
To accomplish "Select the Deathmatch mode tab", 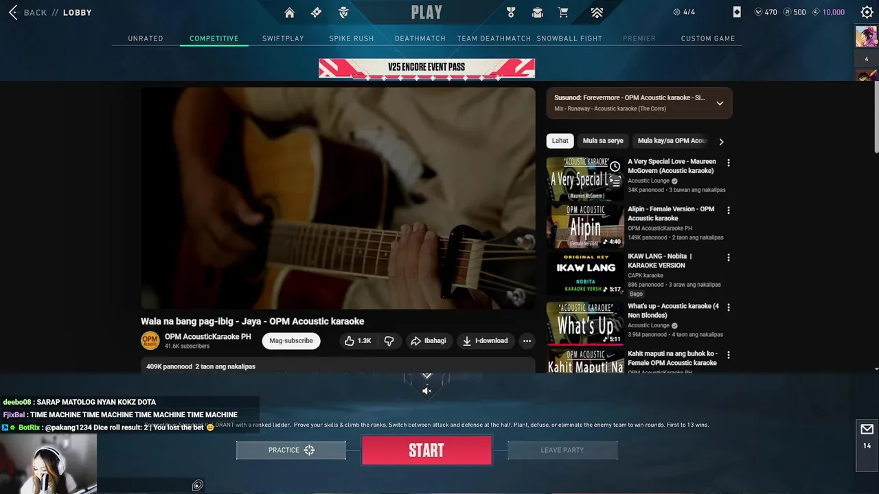I will (420, 38).
